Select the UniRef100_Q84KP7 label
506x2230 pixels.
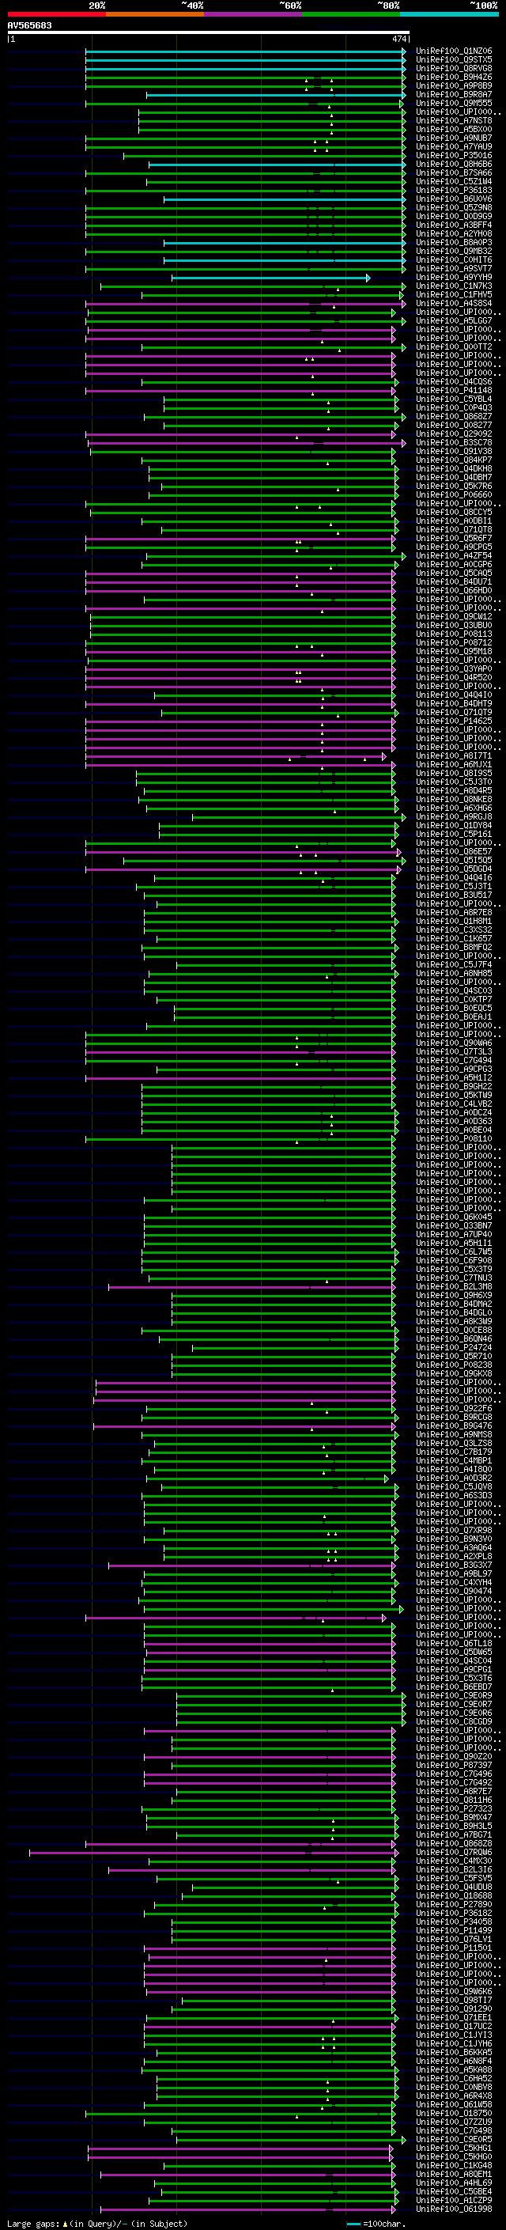click(x=453, y=460)
